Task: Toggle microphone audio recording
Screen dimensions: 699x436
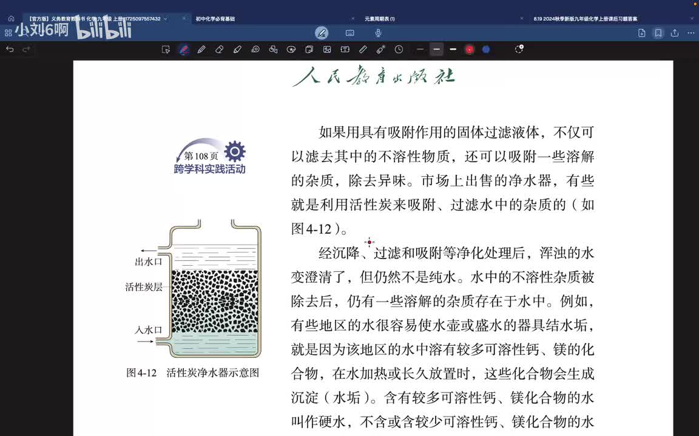Action: pyautogui.click(x=378, y=33)
